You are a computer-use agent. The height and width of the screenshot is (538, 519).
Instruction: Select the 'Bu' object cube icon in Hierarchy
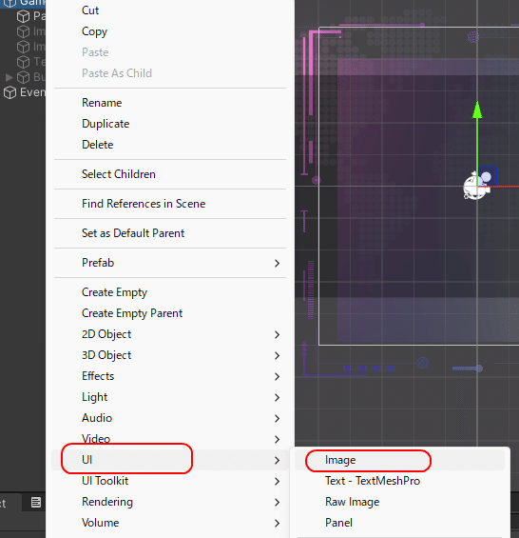pos(24,77)
